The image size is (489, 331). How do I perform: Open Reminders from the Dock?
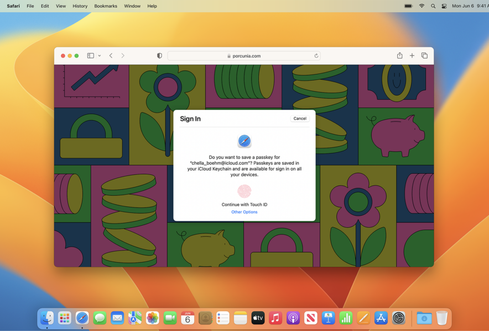tap(223, 318)
